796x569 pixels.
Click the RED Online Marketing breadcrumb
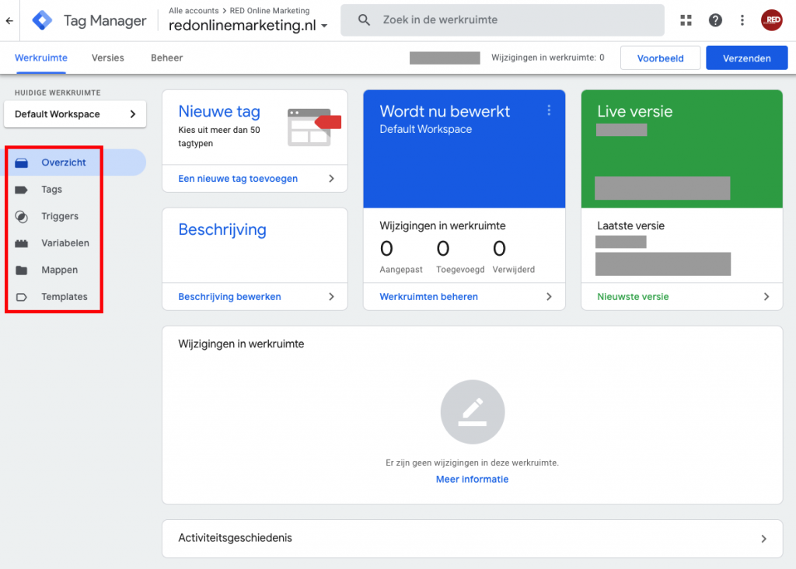270,11
